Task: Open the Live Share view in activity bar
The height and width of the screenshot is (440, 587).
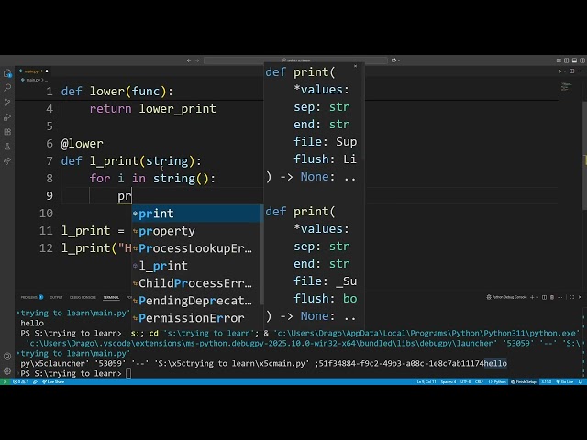Action: pyautogui.click(x=7, y=161)
